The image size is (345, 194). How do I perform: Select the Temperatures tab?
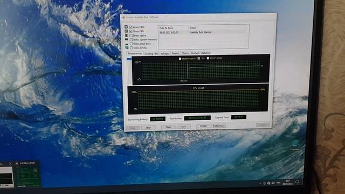tap(135, 54)
